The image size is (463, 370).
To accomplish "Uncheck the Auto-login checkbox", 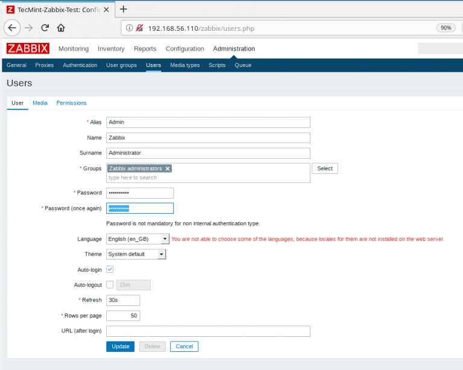I will 110,269.
